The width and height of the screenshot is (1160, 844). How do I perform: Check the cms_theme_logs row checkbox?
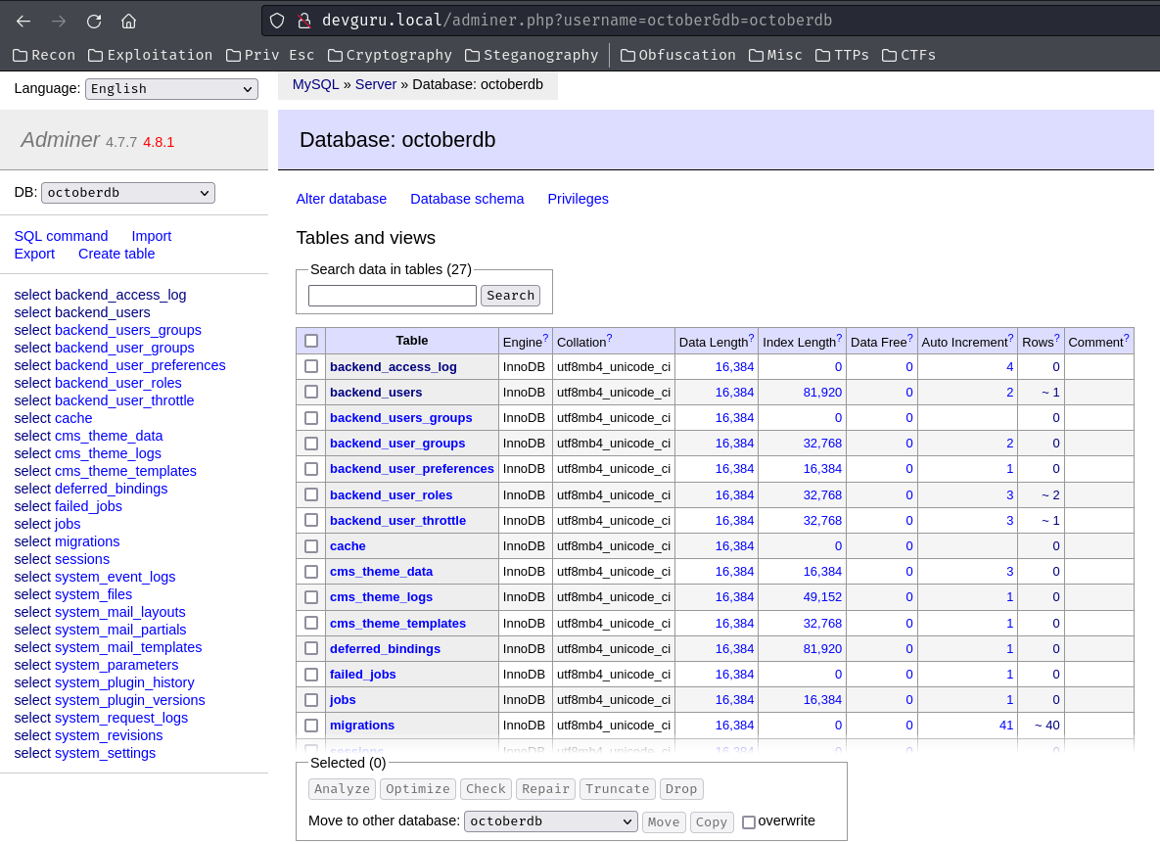tap(311, 597)
